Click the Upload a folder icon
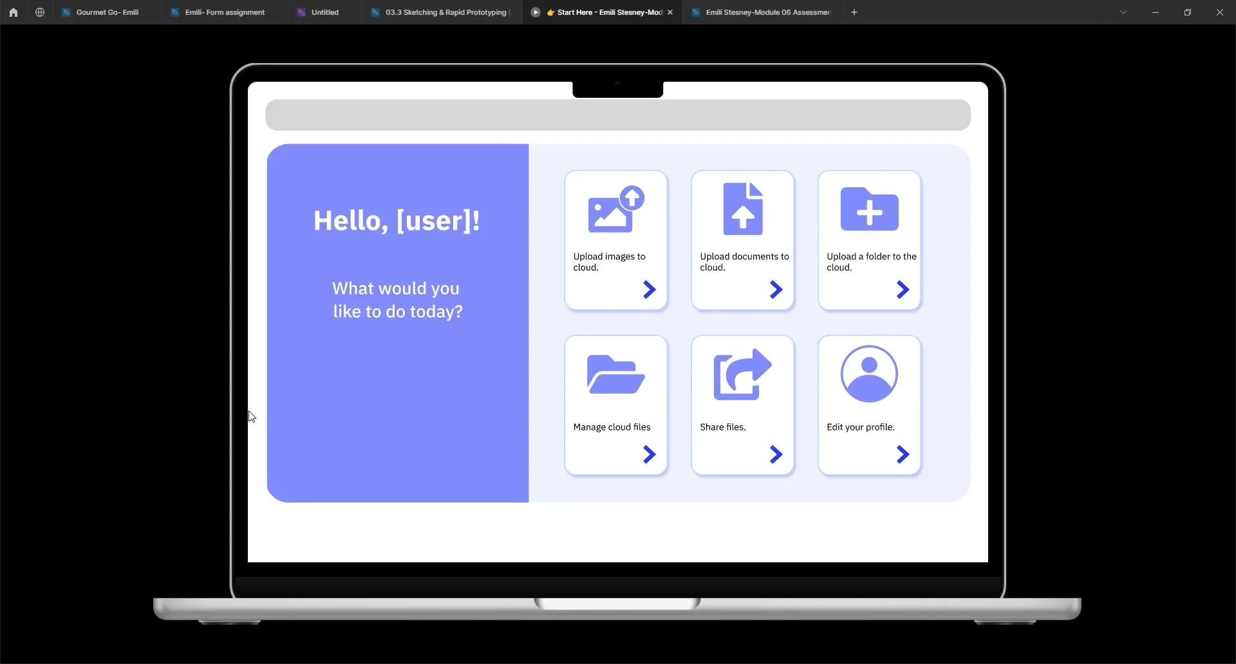 click(869, 209)
